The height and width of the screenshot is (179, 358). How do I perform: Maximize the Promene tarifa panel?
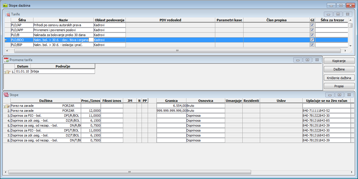307,60
